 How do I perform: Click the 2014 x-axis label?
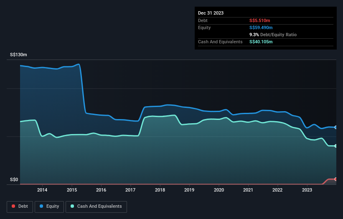(x=42, y=190)
